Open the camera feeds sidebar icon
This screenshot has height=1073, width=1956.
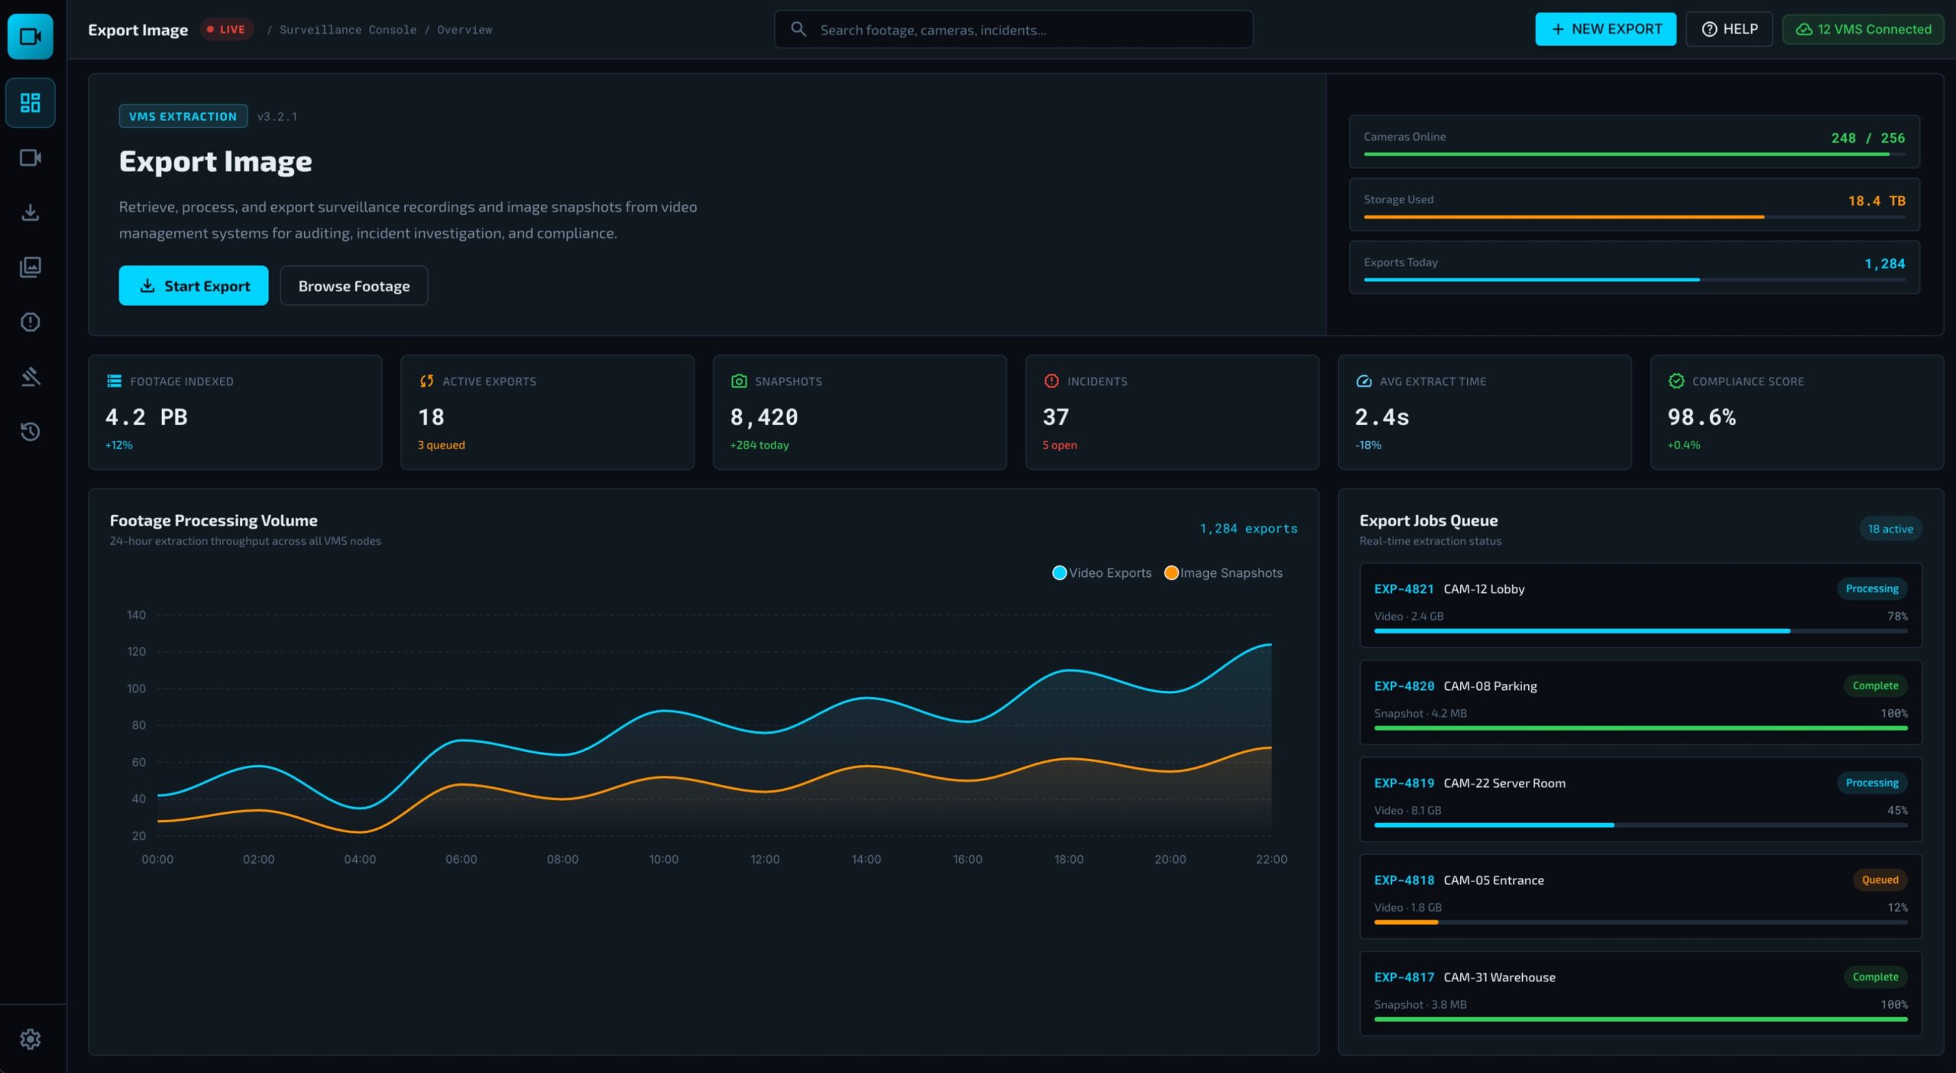click(x=31, y=157)
